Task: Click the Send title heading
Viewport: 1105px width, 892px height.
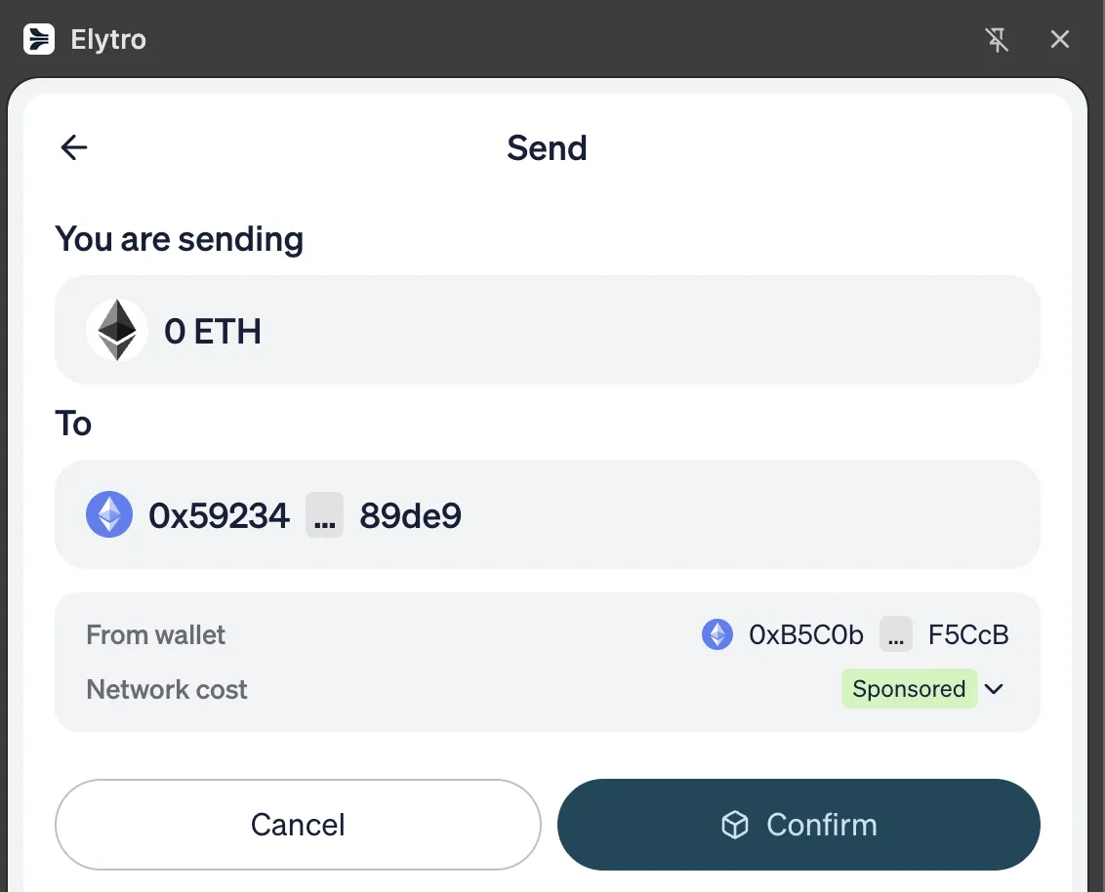Action: point(547,148)
